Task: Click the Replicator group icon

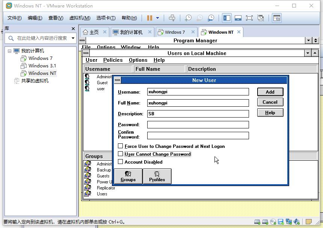Action: (x=88, y=188)
